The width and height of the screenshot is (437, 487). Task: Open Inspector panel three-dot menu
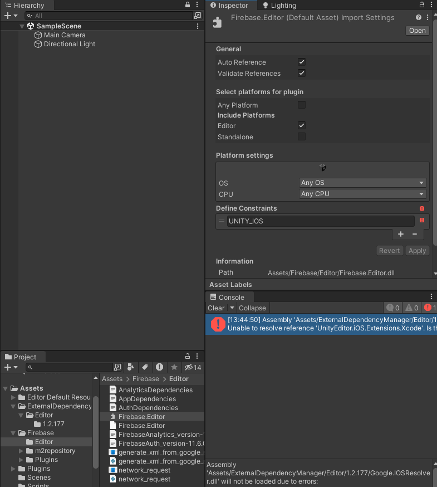click(x=431, y=4)
